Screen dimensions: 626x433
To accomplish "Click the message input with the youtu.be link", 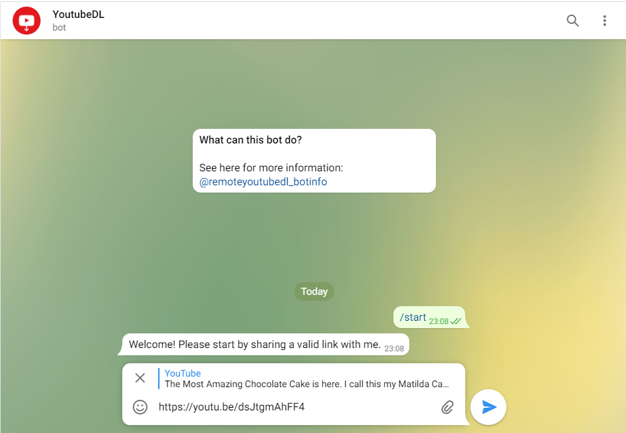I will (x=296, y=407).
